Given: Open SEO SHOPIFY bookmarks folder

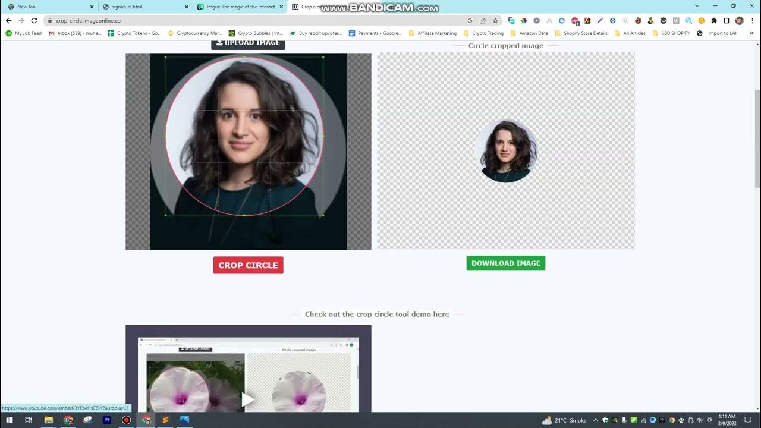Looking at the screenshot, I should tap(671, 33).
